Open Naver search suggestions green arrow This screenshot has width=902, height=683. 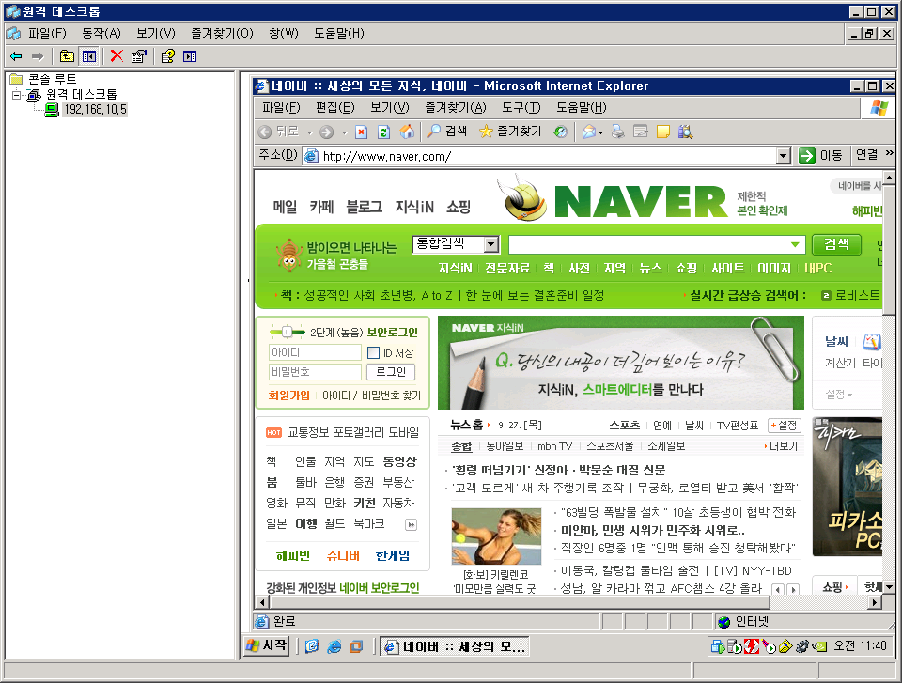pyautogui.click(x=795, y=244)
